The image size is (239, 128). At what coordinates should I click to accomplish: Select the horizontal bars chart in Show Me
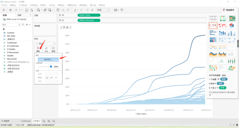213,33
